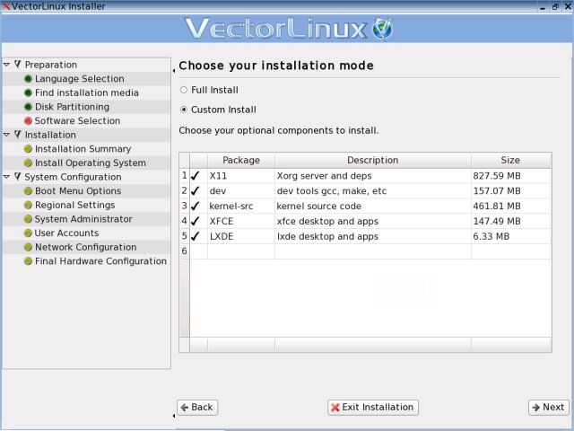Uncheck the kernel-src package checkmark
The height and width of the screenshot is (431, 574).
(x=196, y=206)
